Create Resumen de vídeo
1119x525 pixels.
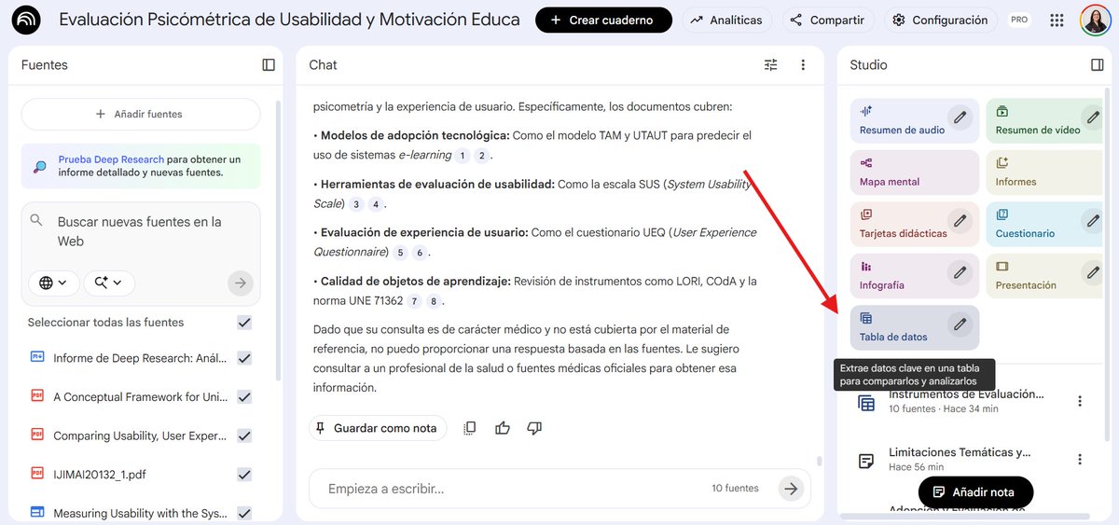(1043, 120)
